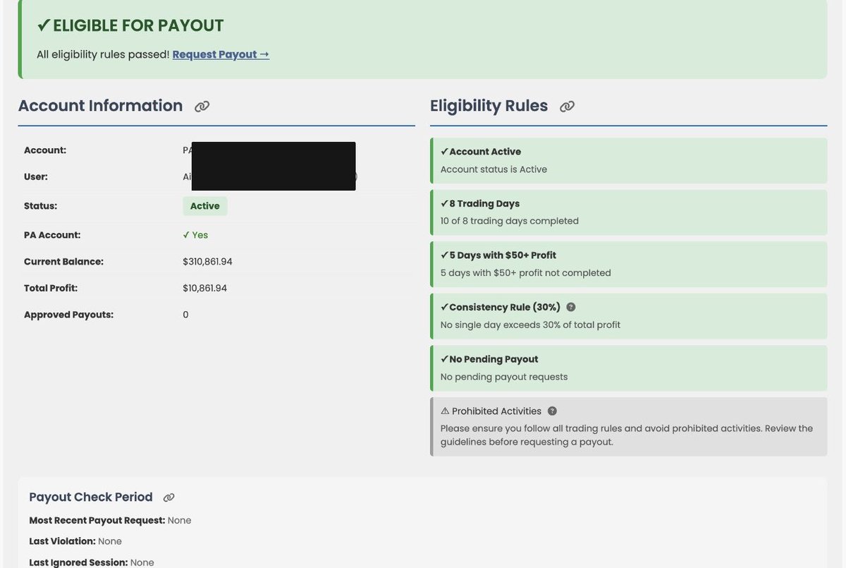Click the Status: field label
This screenshot has height=568, width=846.
[x=41, y=206]
